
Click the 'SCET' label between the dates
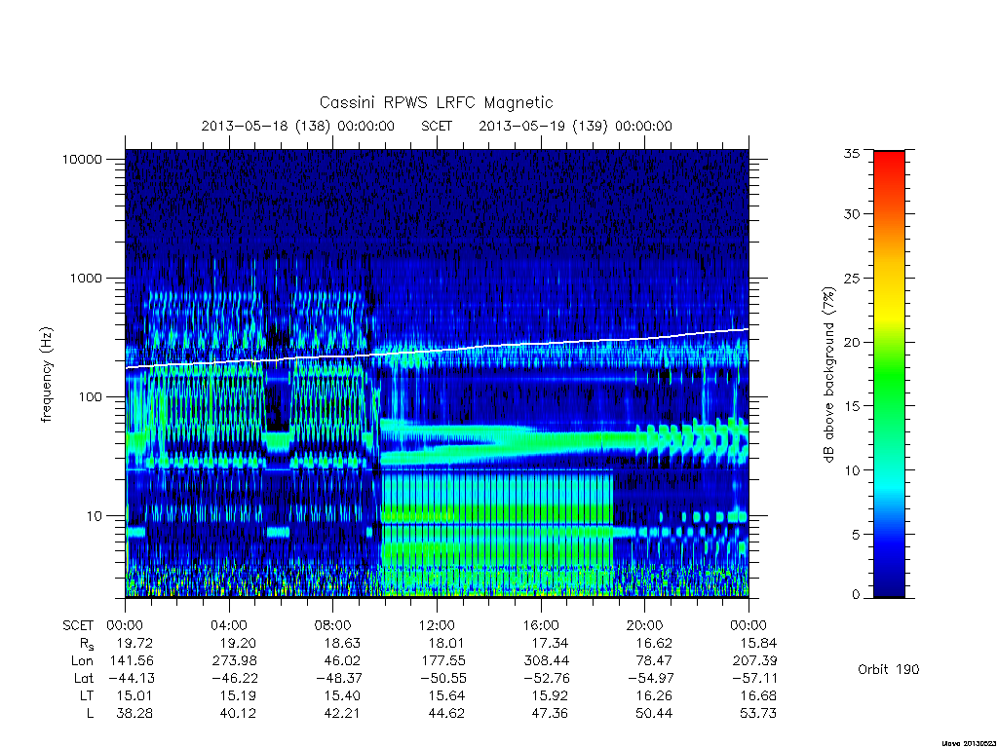437,126
